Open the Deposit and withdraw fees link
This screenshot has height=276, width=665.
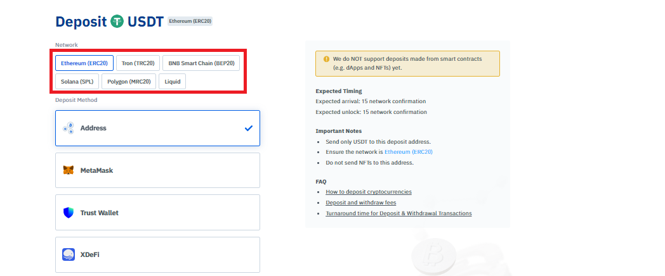tap(361, 203)
